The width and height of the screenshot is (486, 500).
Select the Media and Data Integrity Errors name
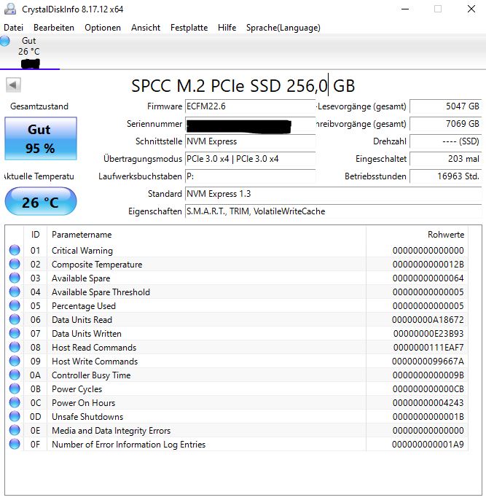[x=111, y=431]
